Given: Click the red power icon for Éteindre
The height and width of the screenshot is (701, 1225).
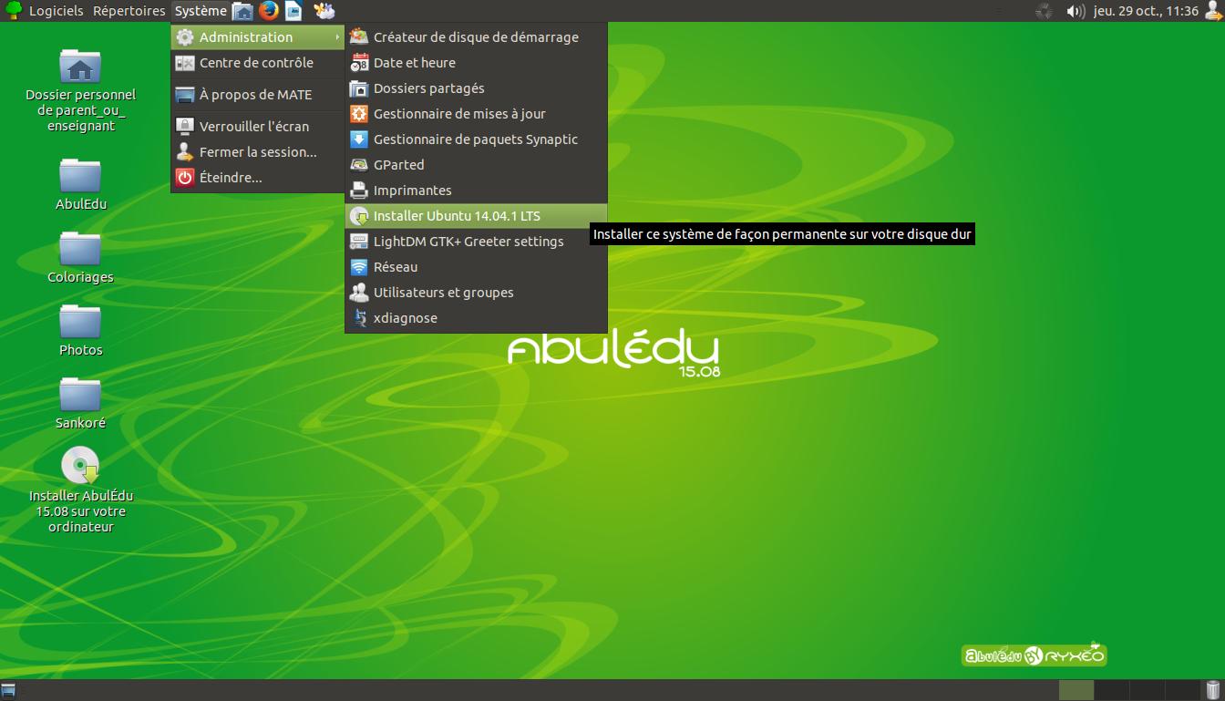Looking at the screenshot, I should pos(185,178).
